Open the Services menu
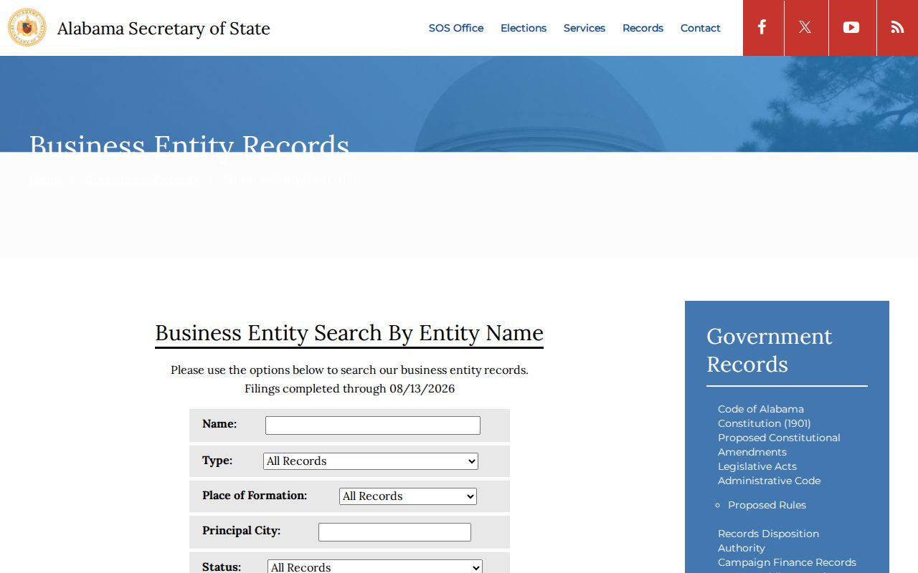 pyautogui.click(x=585, y=28)
